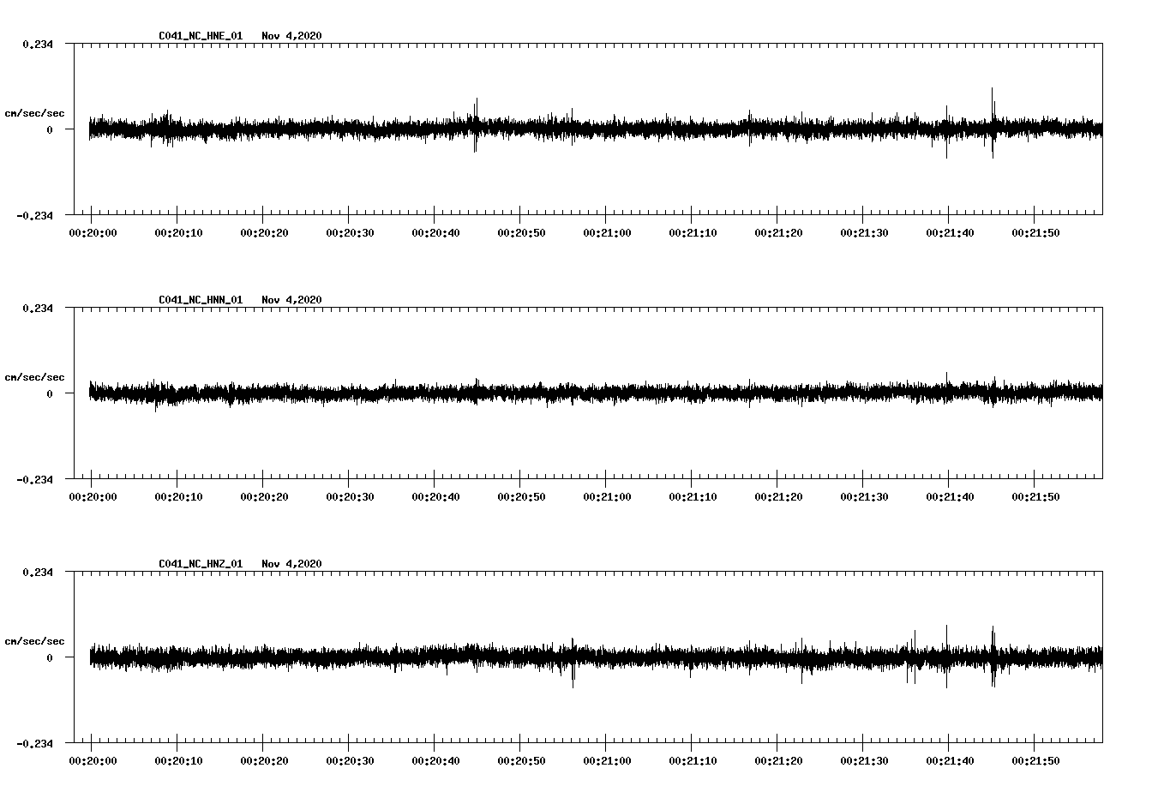Click the middle of the HNN waveform trace

coord(591,394)
